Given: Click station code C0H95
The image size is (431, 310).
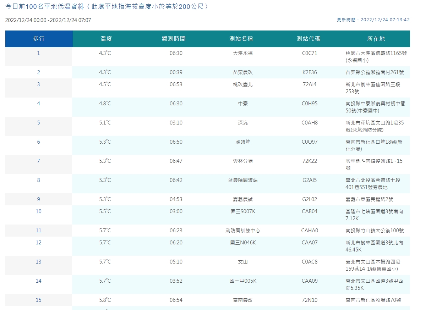Looking at the screenshot, I should [310, 104].
